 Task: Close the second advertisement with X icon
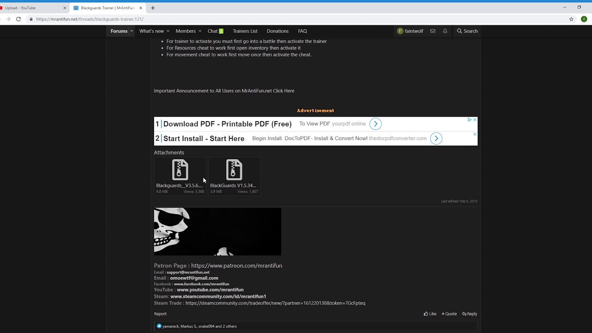pyautogui.click(x=475, y=134)
